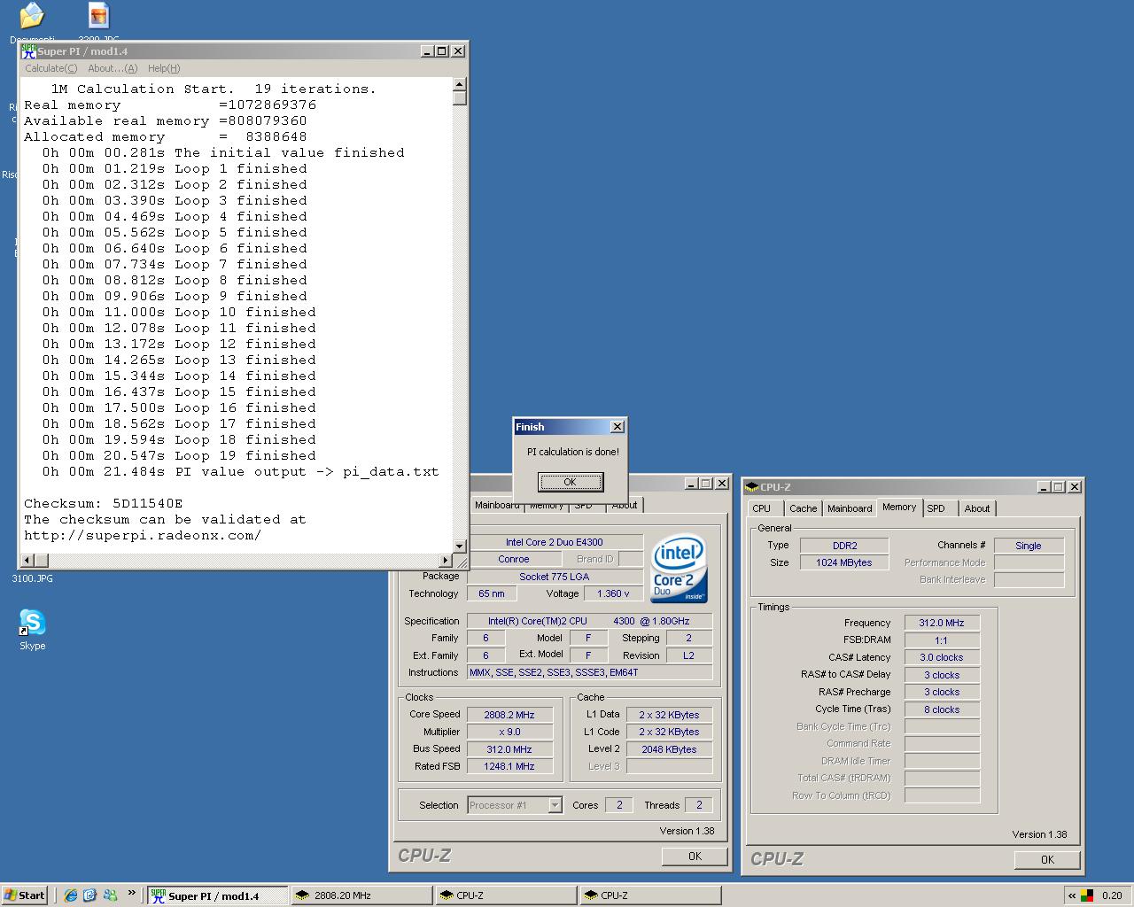Click CAS# Latency field 3.0 clocks

tap(942, 657)
